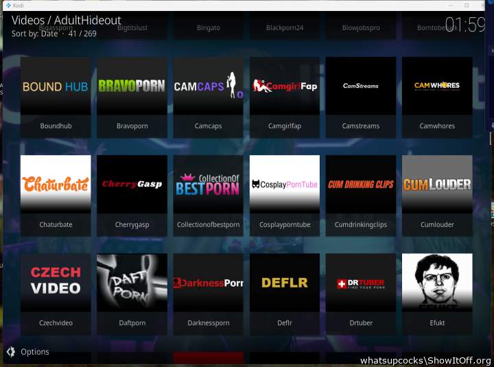Select the CamStreams logo tile

click(x=361, y=86)
